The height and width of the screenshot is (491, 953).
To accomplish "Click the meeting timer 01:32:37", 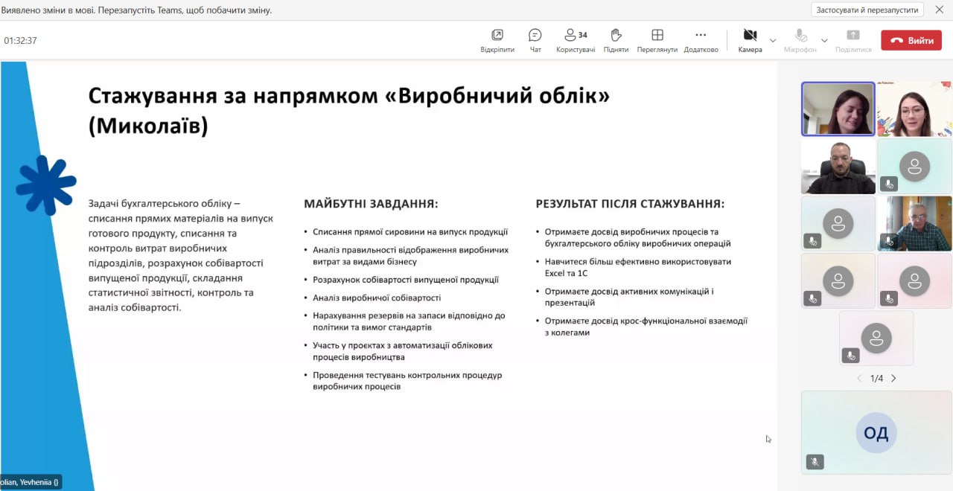I will point(21,41).
